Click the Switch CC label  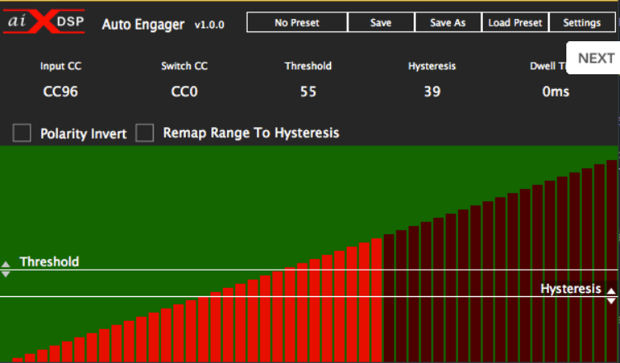(184, 66)
